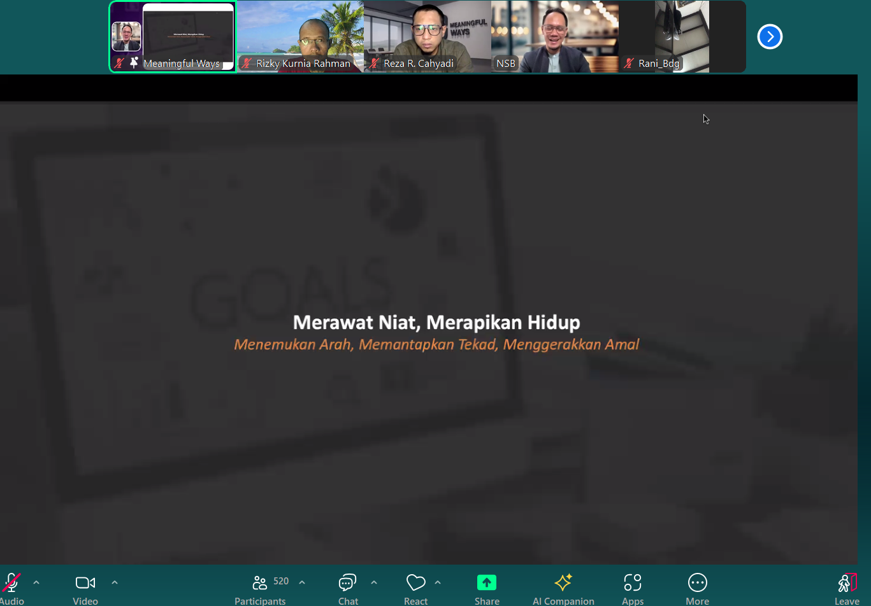Click muted mic icon beside Reza R. Cahyadi
Viewport: 871px width, 606px height.
374,63
